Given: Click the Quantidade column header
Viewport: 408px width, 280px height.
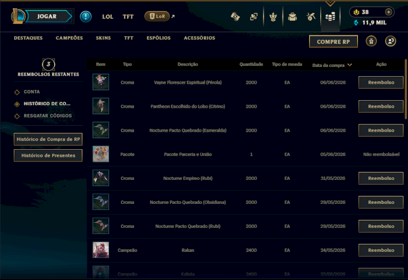Looking at the screenshot, I should (x=251, y=64).
